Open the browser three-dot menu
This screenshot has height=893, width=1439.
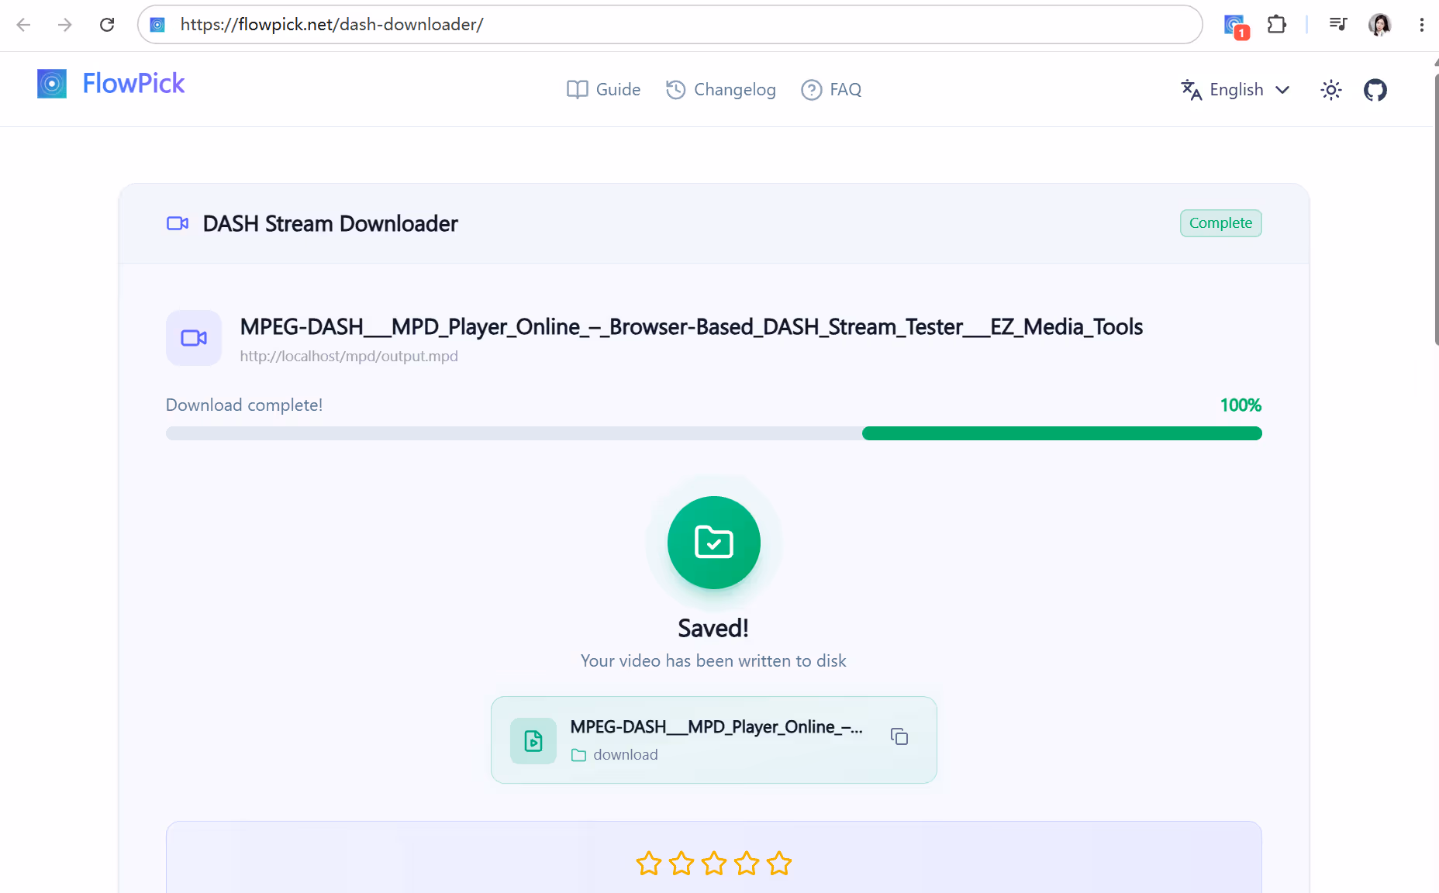pyautogui.click(x=1421, y=25)
